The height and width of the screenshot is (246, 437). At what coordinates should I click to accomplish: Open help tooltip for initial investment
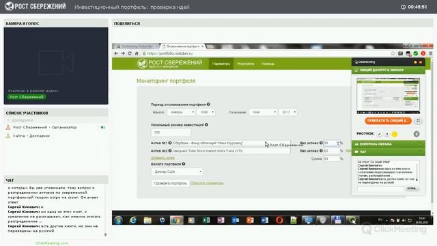[206, 124]
